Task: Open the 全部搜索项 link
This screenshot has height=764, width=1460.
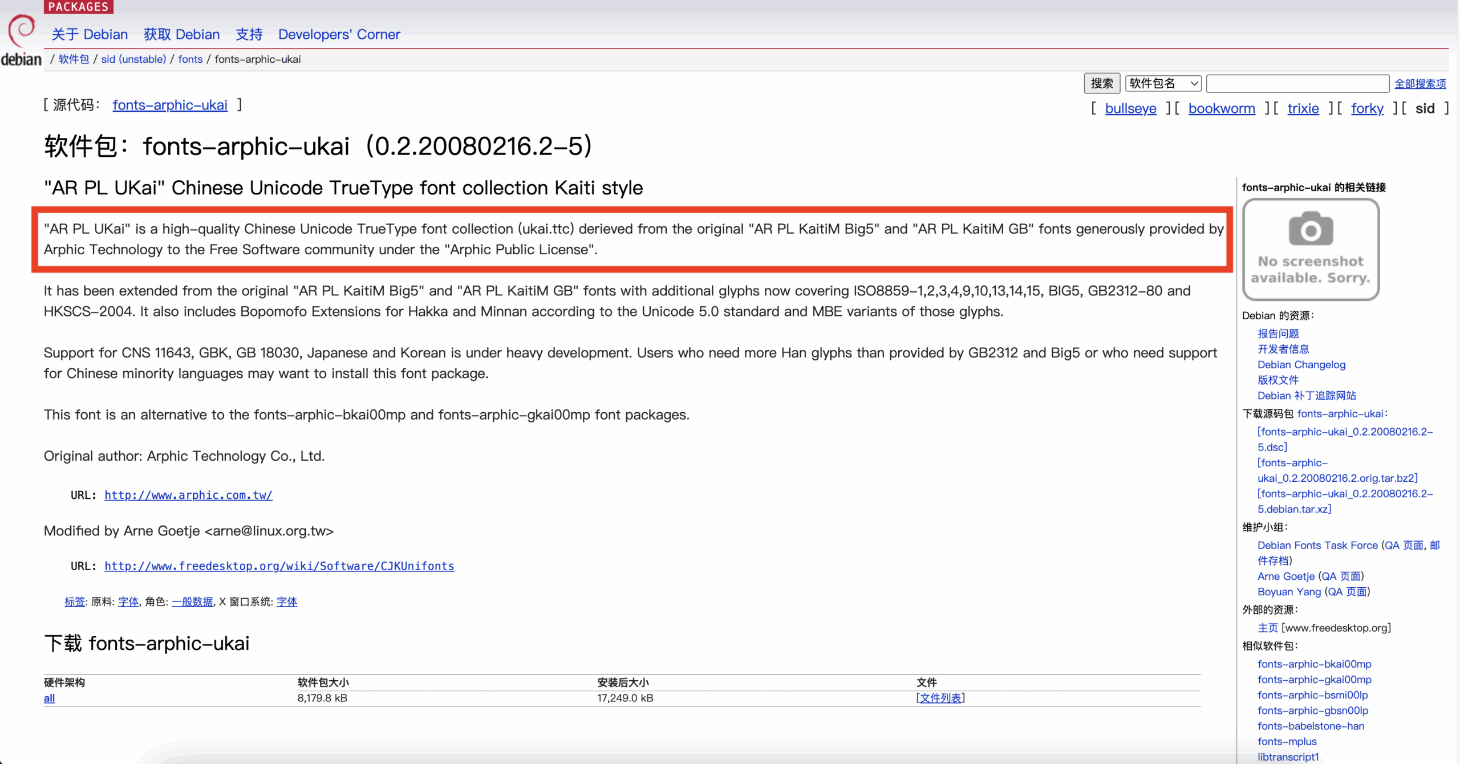Action: coord(1420,84)
